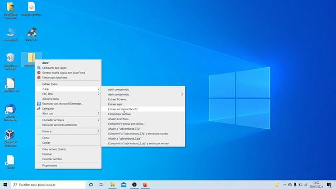Select the user folder icon on the desktop

point(10,7)
